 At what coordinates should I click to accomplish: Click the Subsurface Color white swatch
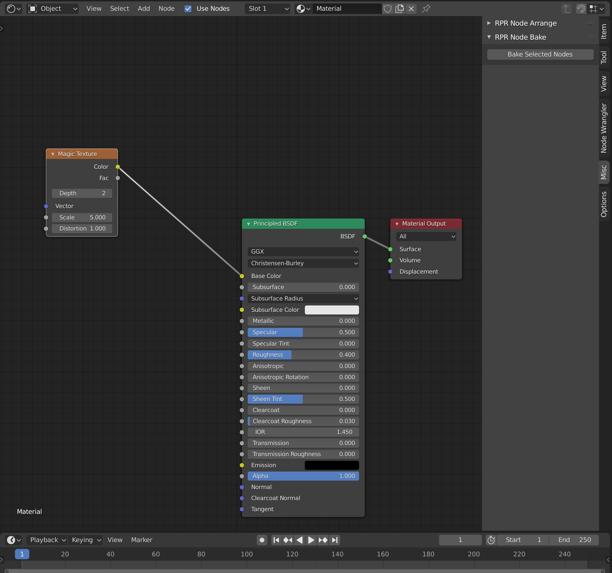[x=332, y=310]
